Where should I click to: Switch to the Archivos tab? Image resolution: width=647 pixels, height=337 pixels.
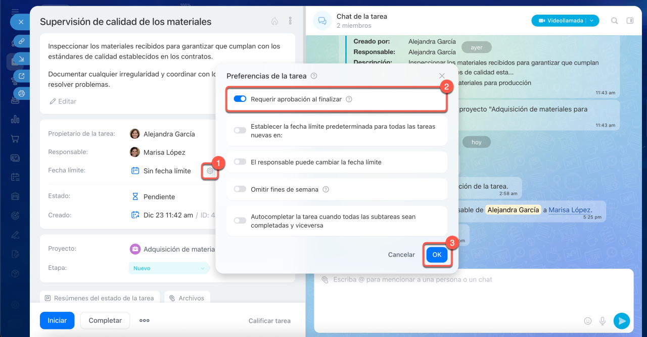coord(187,298)
